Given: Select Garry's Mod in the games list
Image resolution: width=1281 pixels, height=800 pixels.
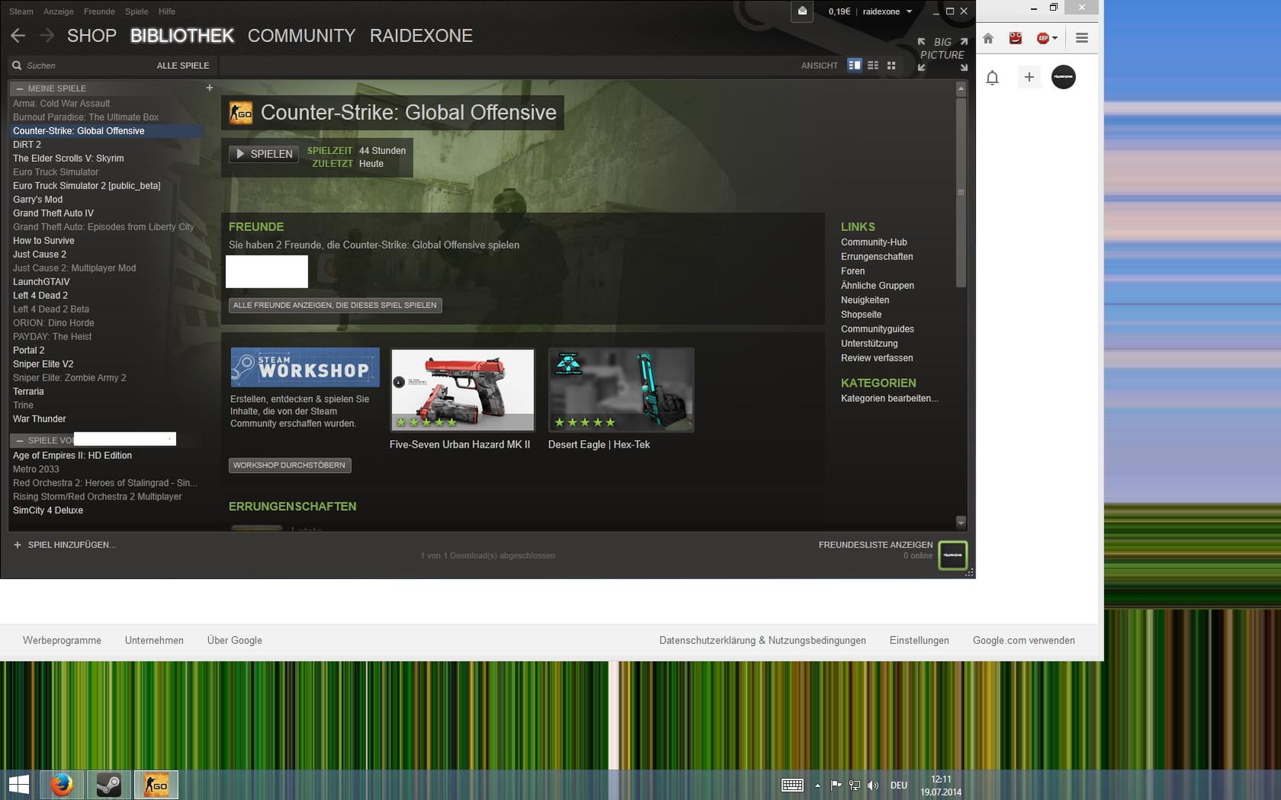Looking at the screenshot, I should [x=38, y=200].
